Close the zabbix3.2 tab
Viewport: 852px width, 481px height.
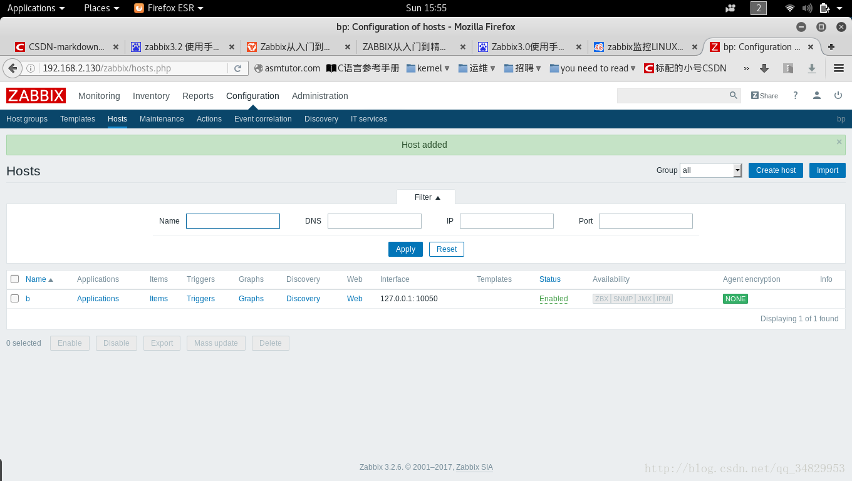(231, 47)
